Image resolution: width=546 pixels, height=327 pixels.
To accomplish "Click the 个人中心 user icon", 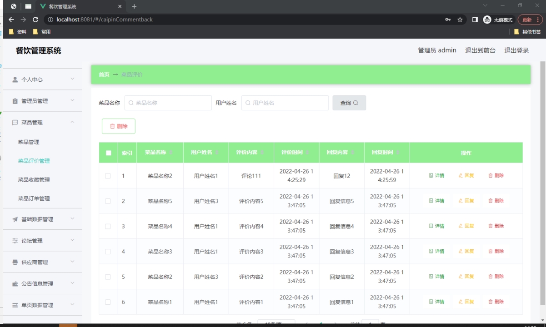I will coord(15,79).
